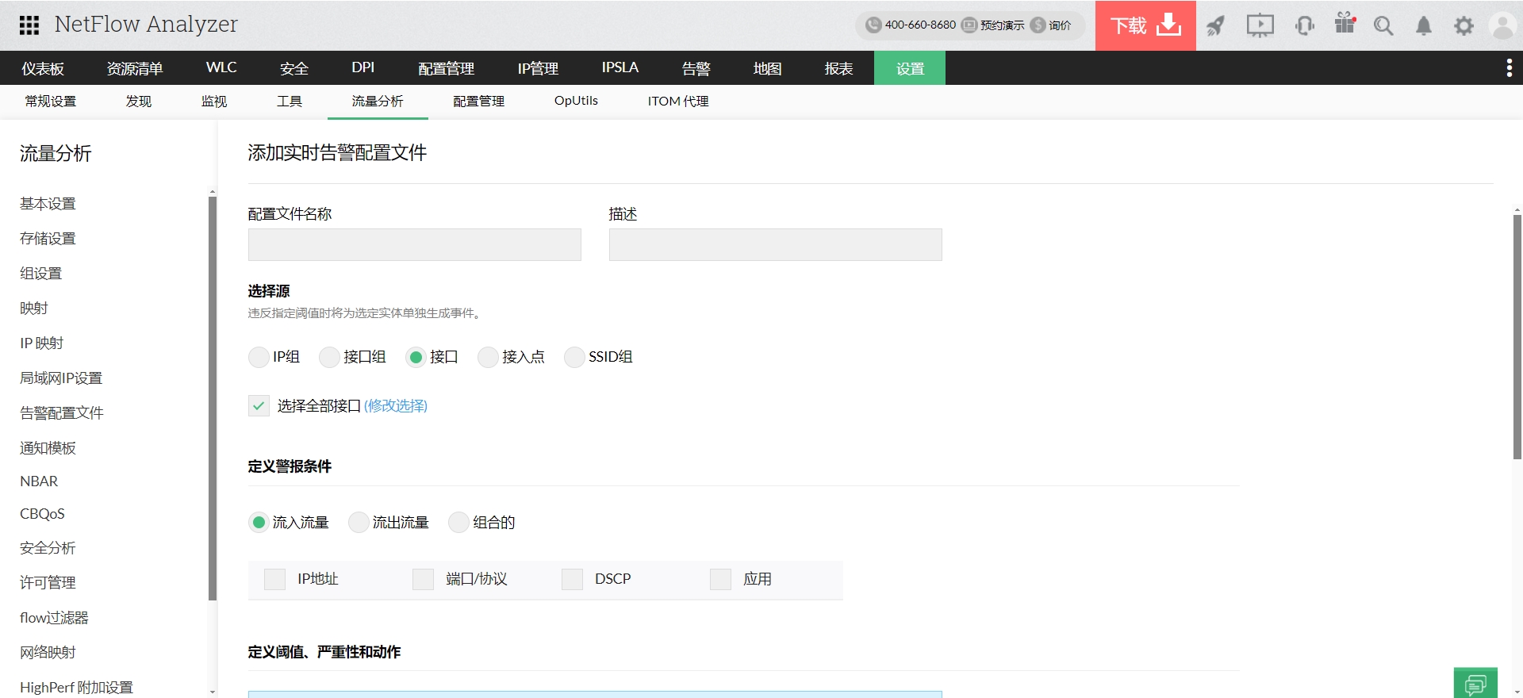Click the rocket quick-start icon
The image size is (1523, 698).
pyautogui.click(x=1215, y=25)
